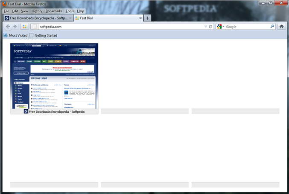Open the History menu

(x=37, y=11)
